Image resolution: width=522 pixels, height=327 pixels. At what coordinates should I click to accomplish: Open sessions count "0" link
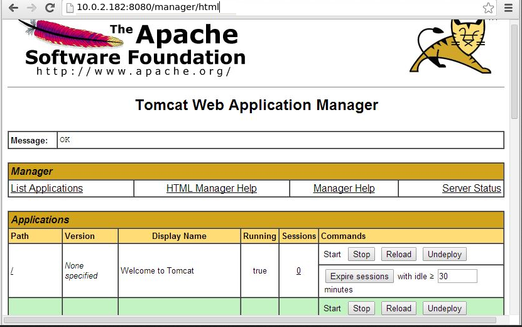pyautogui.click(x=298, y=270)
